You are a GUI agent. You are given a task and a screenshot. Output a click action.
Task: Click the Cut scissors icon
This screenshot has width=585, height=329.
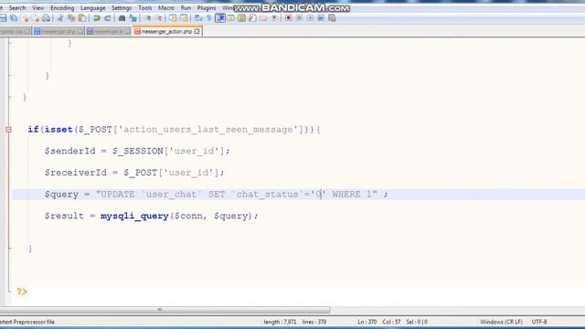coord(60,18)
